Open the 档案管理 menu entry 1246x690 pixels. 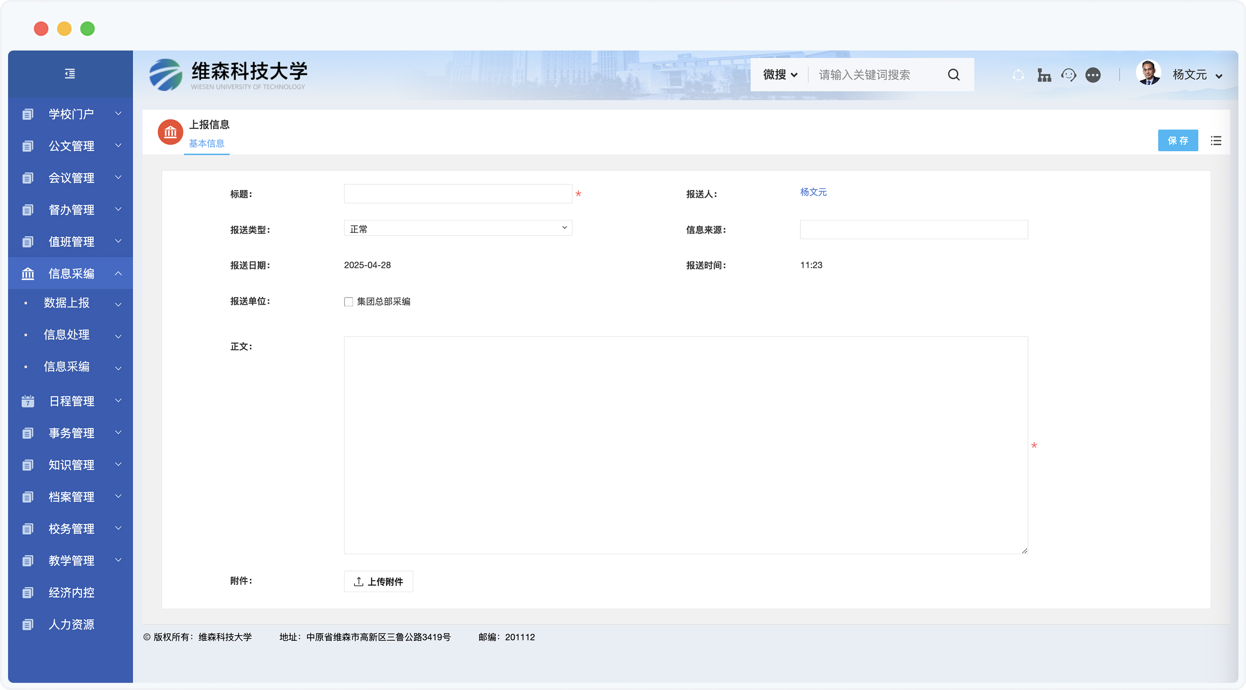point(71,497)
